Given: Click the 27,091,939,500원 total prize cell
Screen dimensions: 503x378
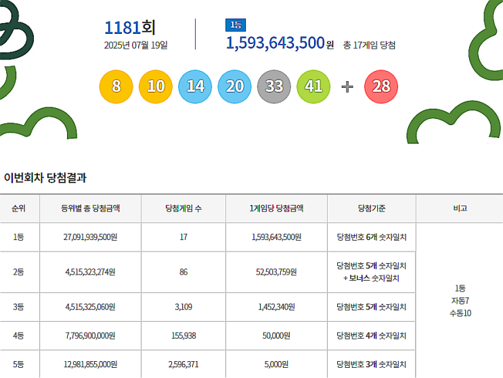Looking at the screenshot, I should click(x=91, y=237).
